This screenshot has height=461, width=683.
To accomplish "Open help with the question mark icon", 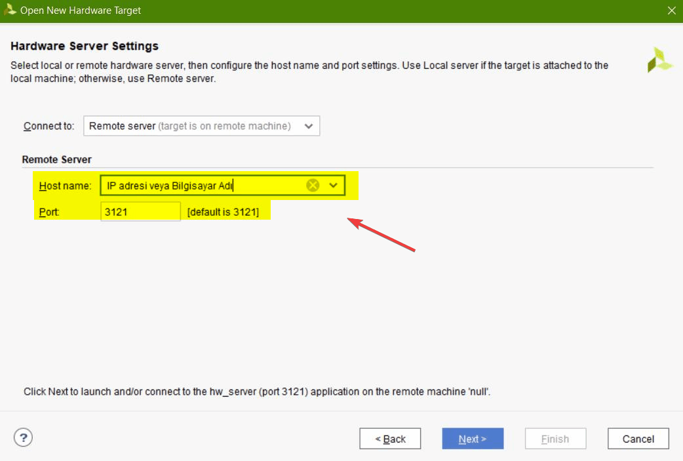I will 23,437.
